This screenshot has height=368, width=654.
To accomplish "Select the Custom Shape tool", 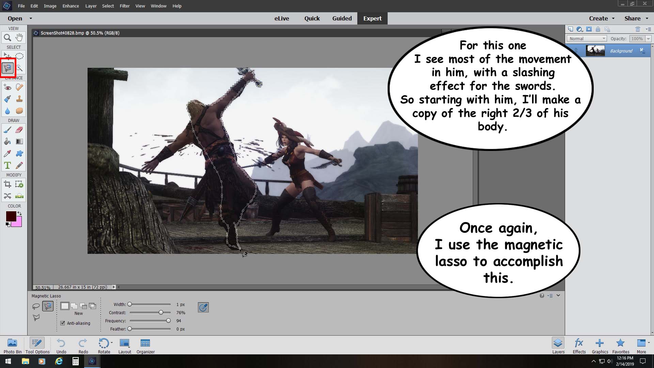I will point(19,154).
